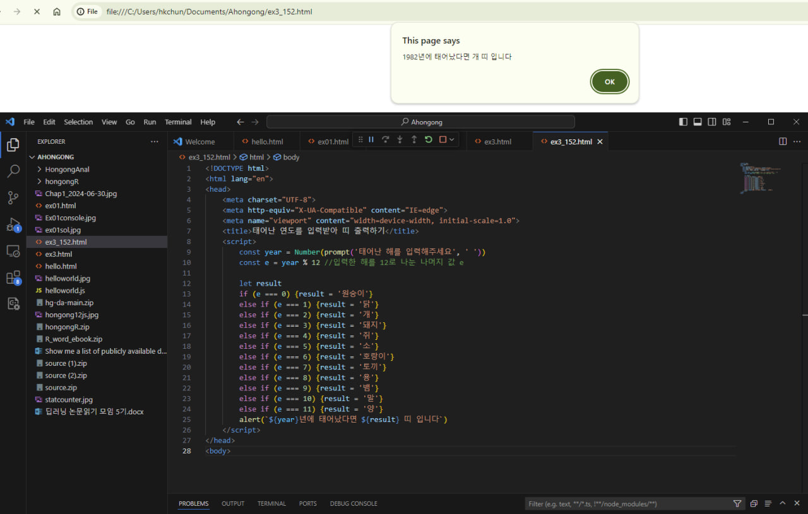Screen dimensions: 808x514
Task: Select the body breadcrumb item
Action: (x=286, y=157)
